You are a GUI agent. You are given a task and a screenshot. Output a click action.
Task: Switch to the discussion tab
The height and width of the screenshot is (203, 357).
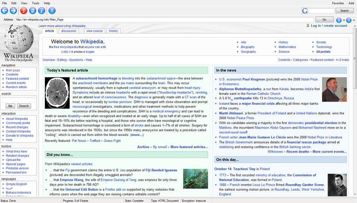(69, 31)
